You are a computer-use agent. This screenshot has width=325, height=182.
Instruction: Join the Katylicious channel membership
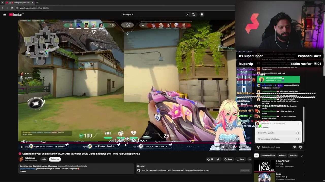click(44, 159)
